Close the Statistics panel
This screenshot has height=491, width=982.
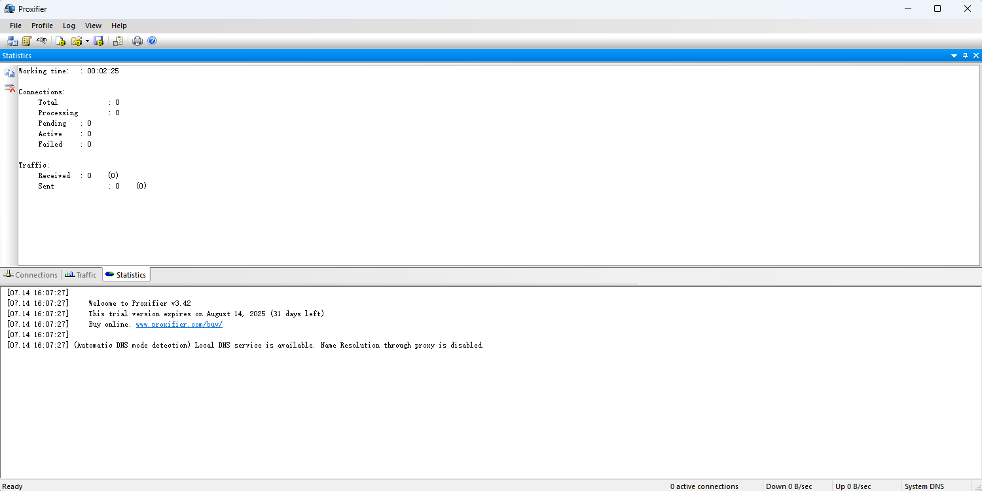975,56
